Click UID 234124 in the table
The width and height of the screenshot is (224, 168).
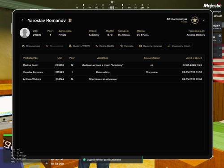point(60,79)
